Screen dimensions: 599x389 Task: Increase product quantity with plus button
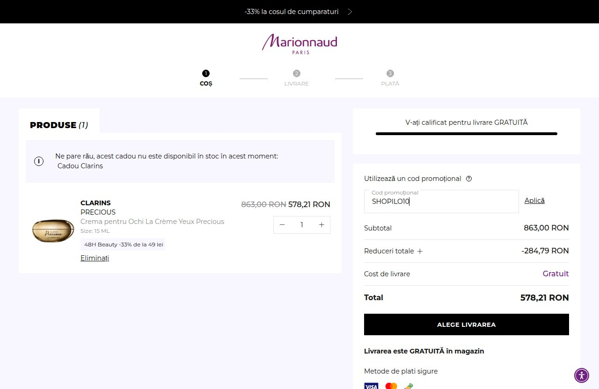click(x=321, y=225)
